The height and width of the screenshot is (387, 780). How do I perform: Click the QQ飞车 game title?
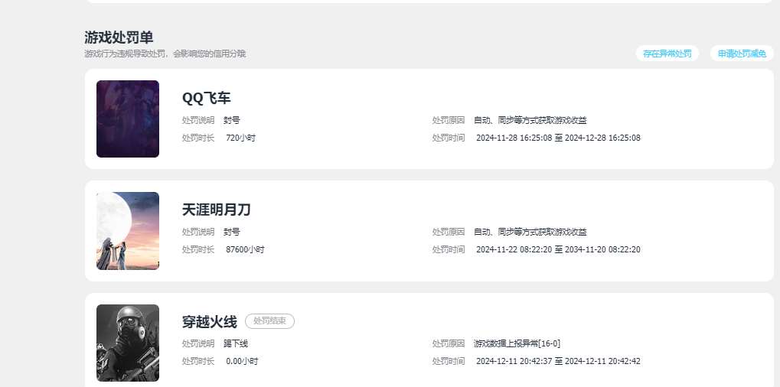tap(207, 98)
